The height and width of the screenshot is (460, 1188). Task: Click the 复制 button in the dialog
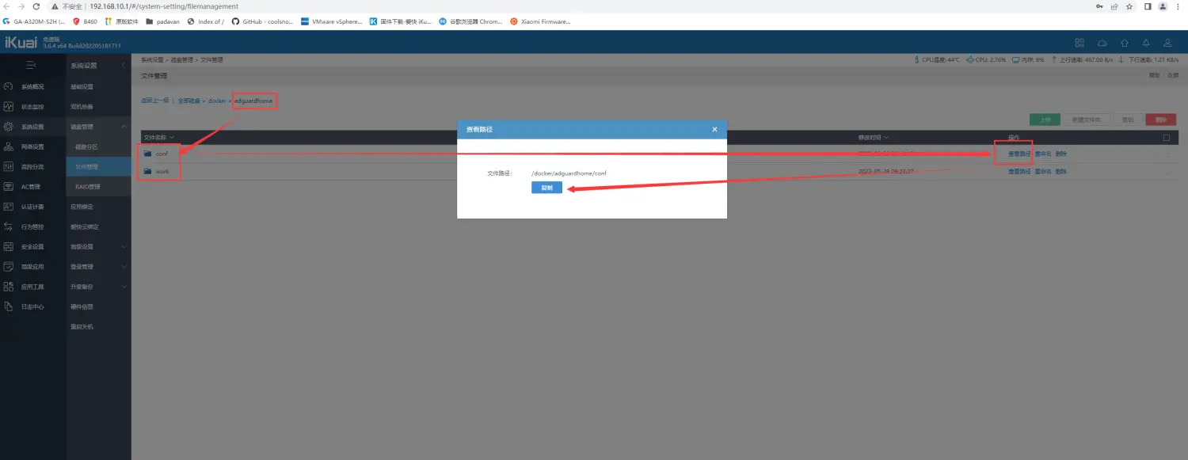pos(546,188)
